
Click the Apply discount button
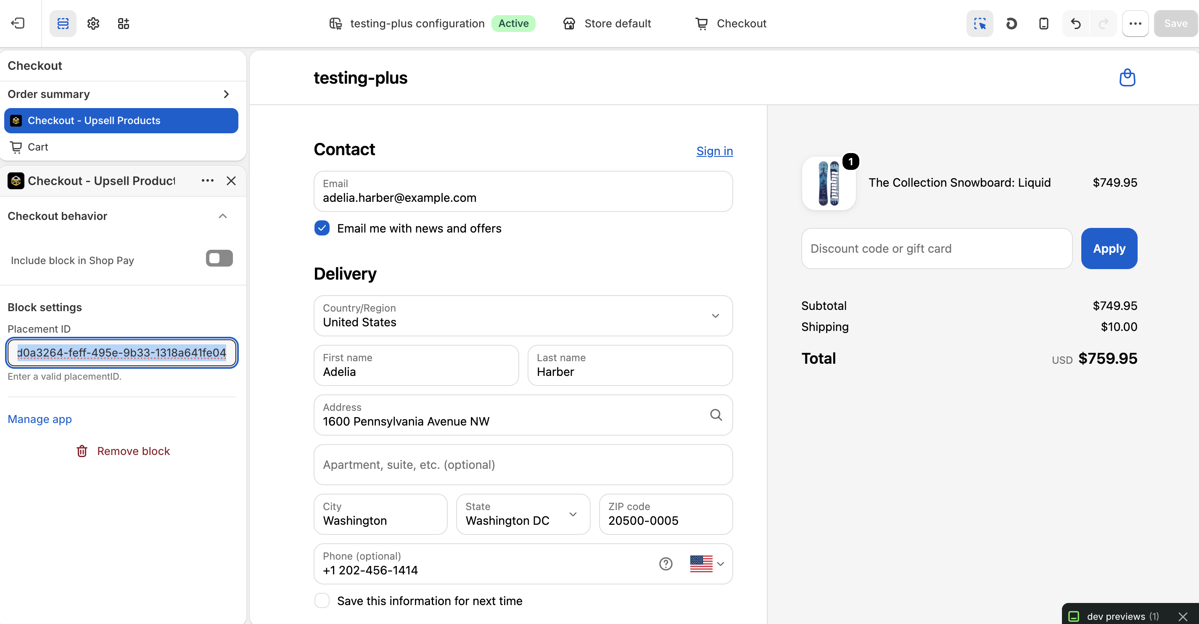1109,248
